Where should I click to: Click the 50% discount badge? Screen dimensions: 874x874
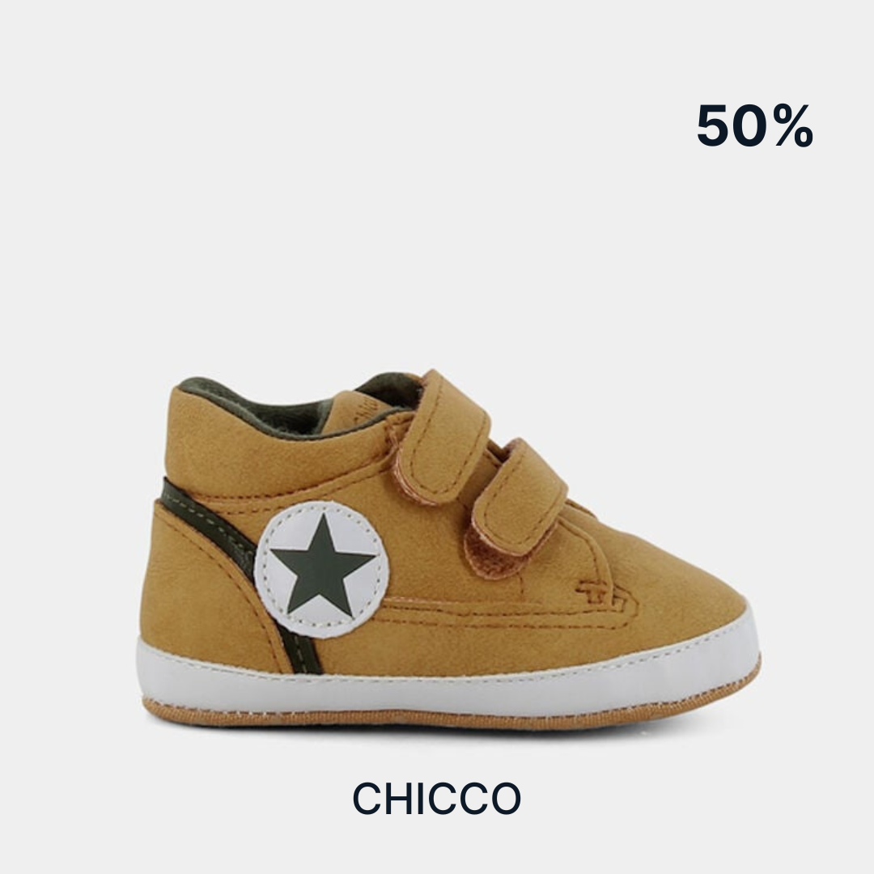(754, 126)
